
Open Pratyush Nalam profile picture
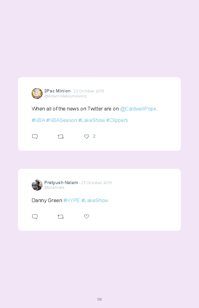(x=37, y=185)
